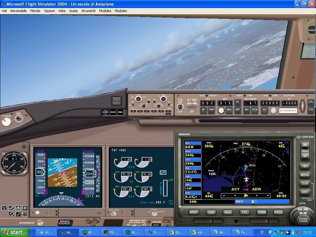
Task: Click the HDG heading display 315
Action: pos(225,103)
